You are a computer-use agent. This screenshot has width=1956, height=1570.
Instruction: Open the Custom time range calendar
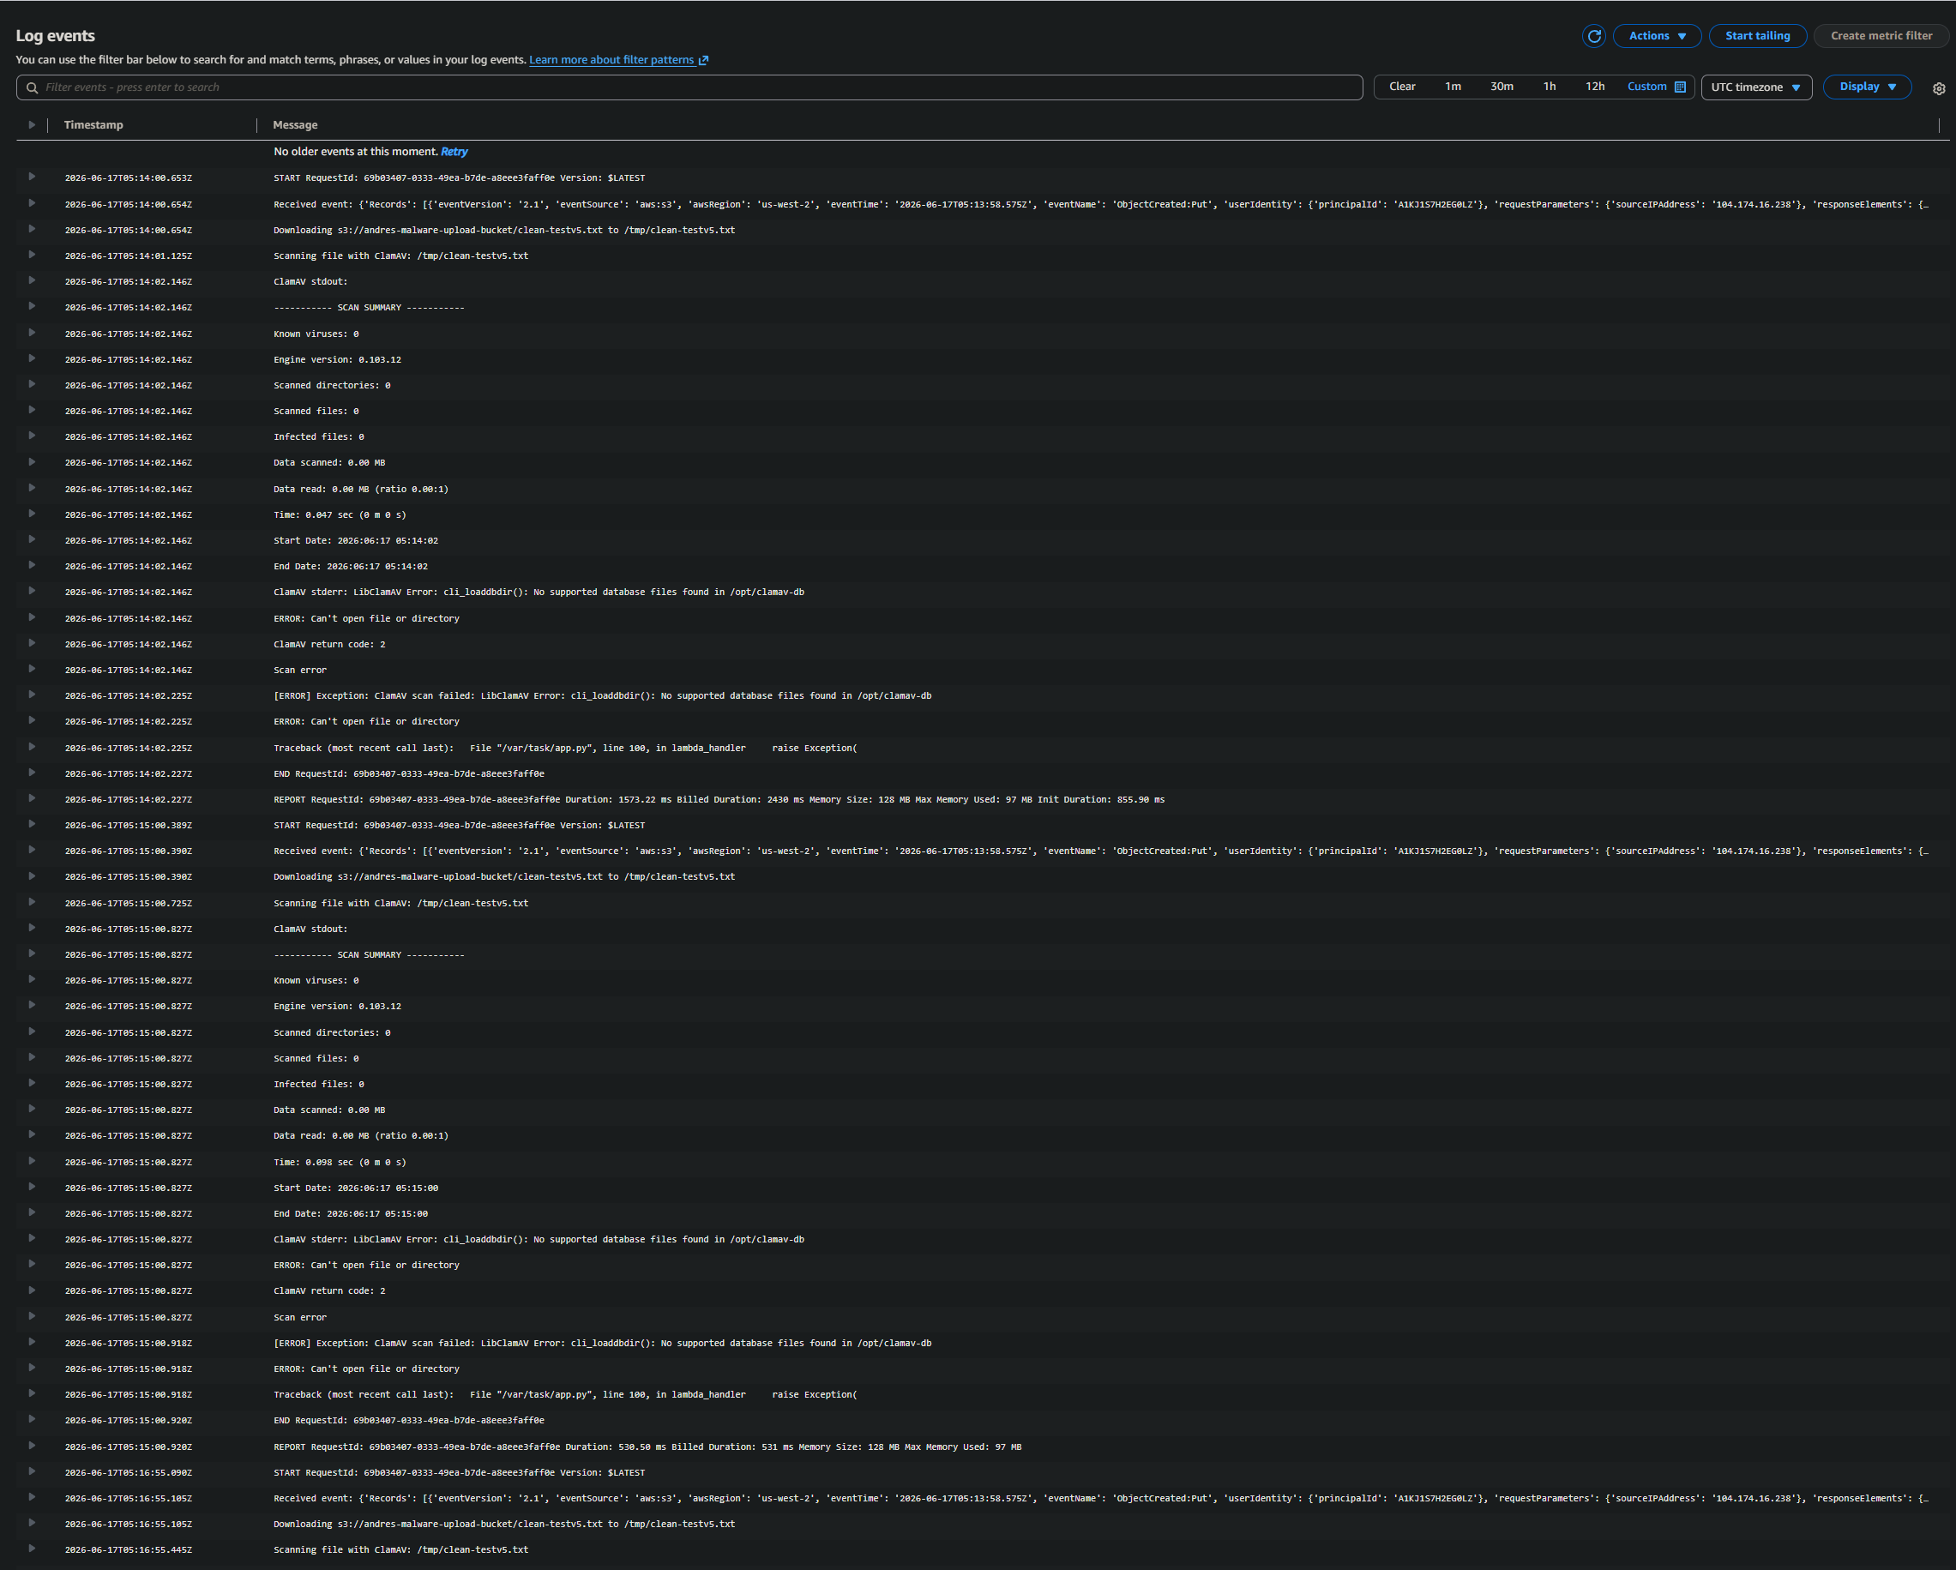pyautogui.click(x=1680, y=87)
